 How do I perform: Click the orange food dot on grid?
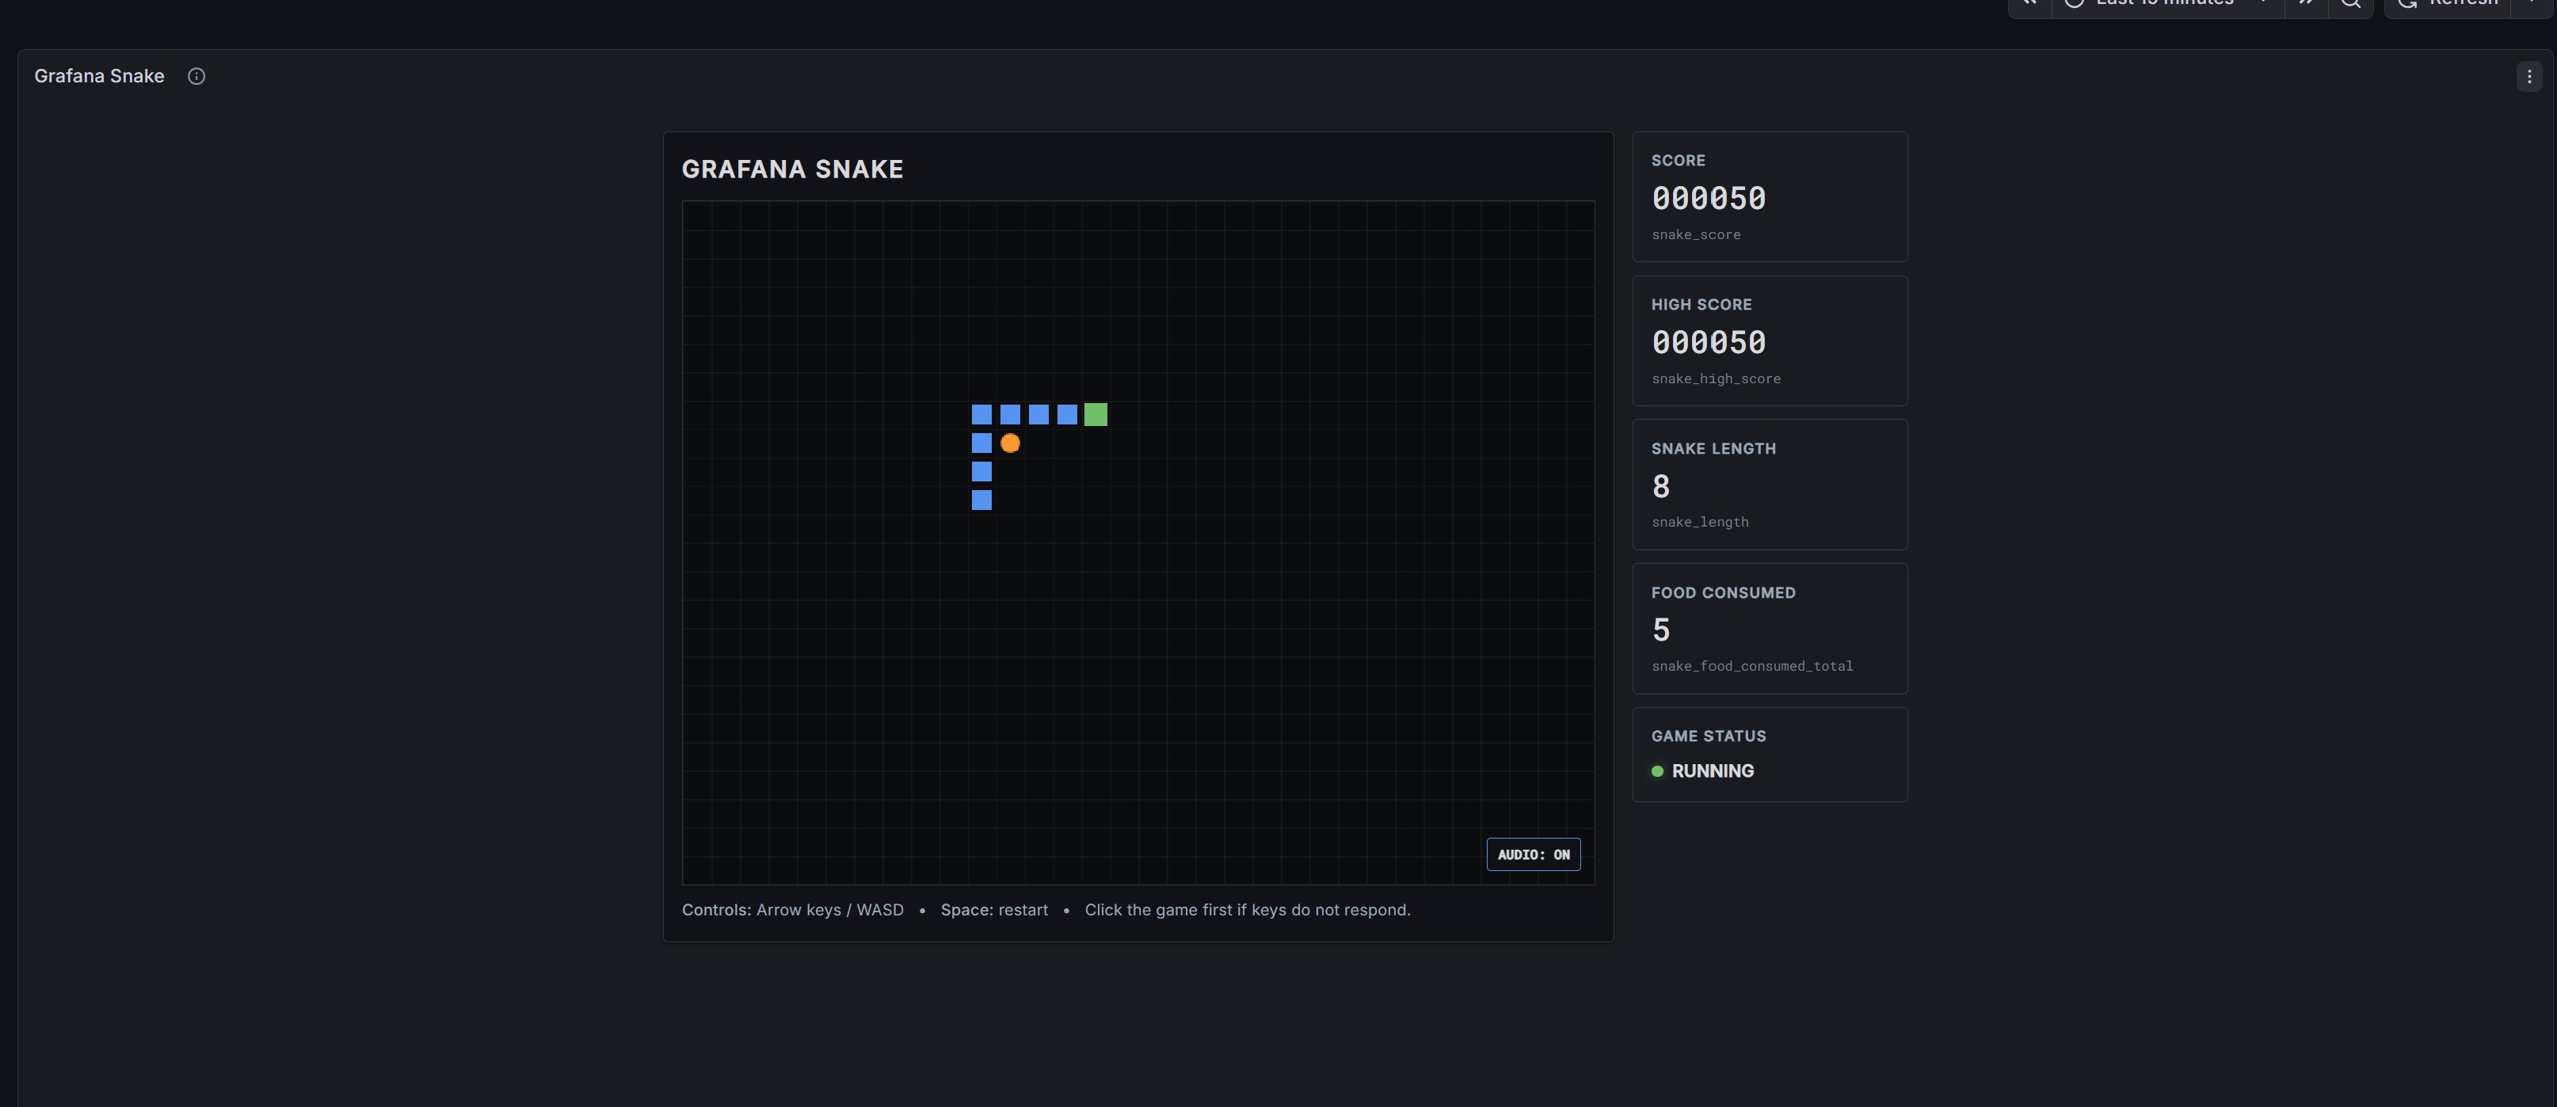(1011, 443)
